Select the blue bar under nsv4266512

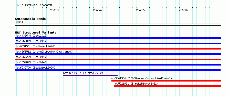(x=118, y=54)
